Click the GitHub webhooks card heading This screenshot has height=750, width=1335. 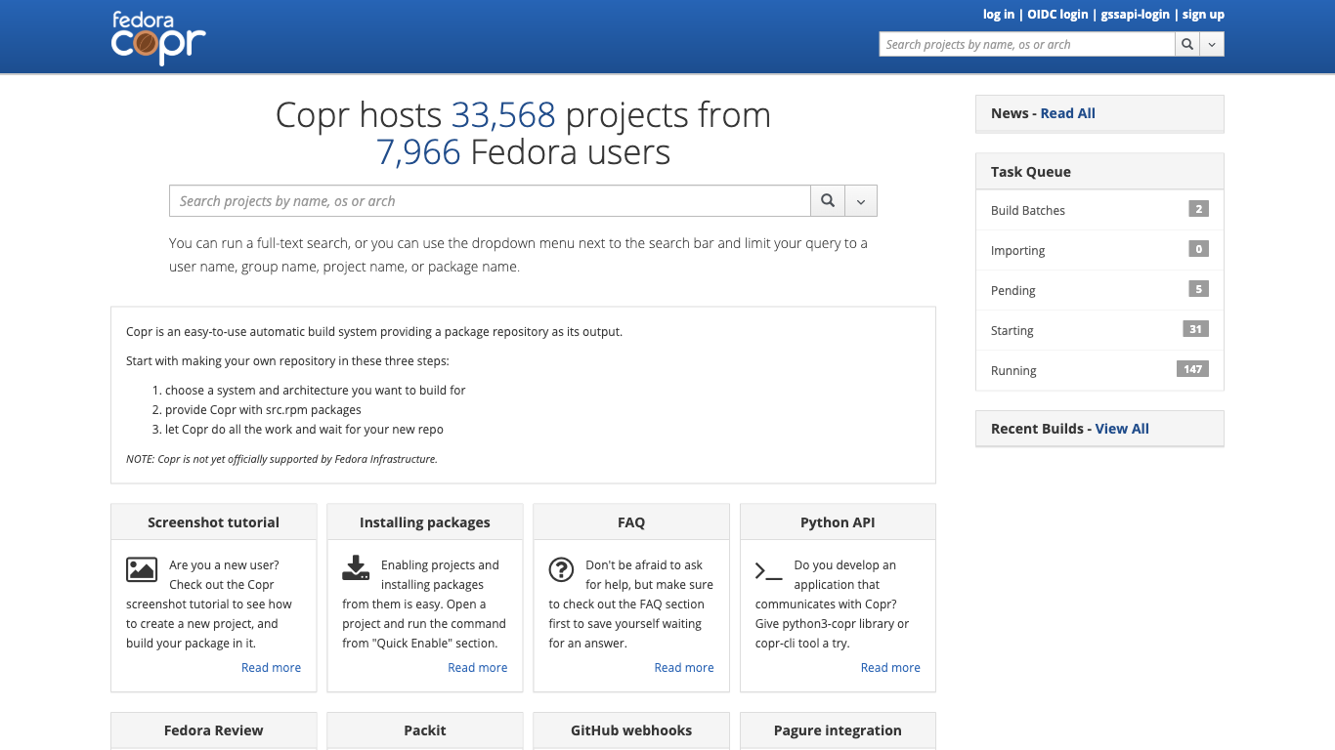tap(631, 730)
